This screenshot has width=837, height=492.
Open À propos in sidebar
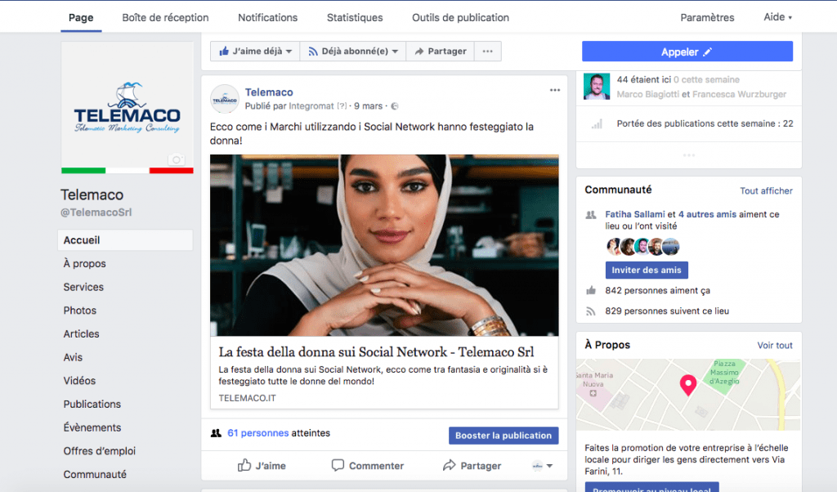[x=85, y=264]
